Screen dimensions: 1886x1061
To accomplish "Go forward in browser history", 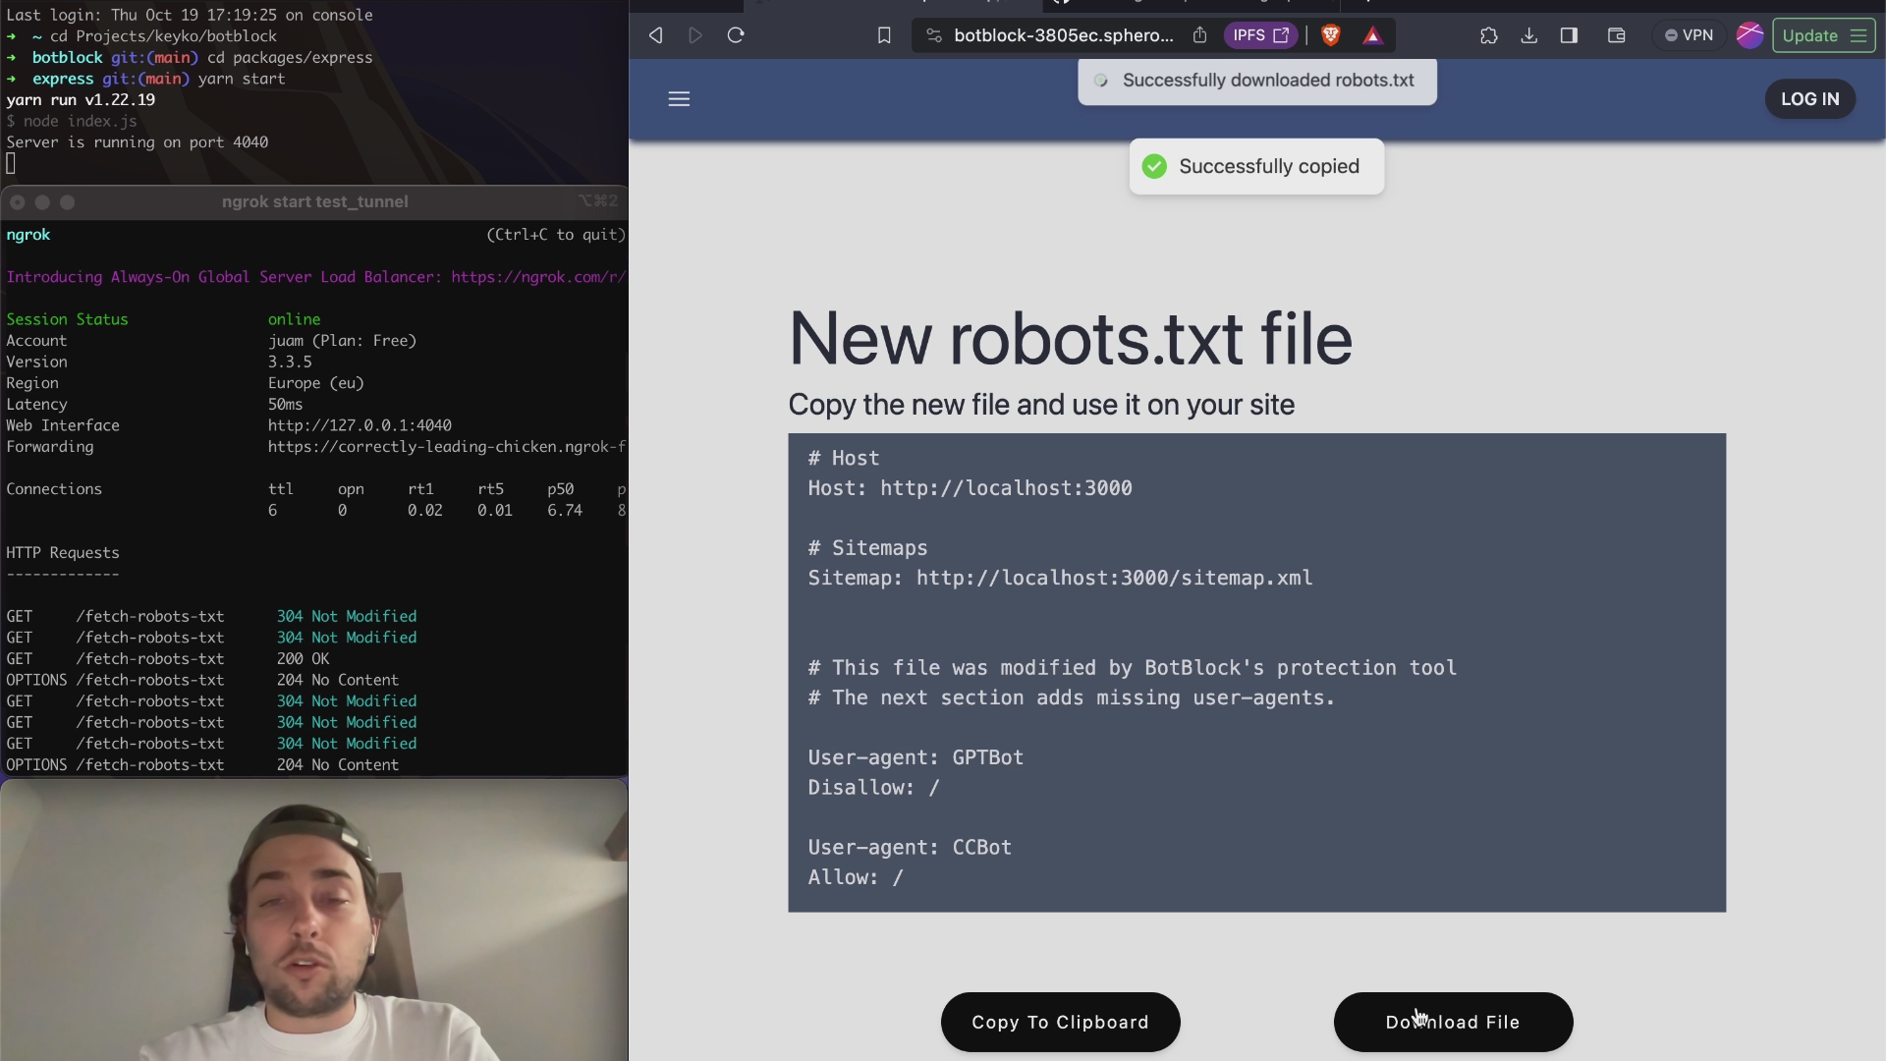I will (x=695, y=35).
